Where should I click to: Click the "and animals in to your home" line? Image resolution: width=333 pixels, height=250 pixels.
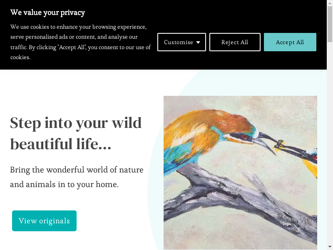[65, 184]
